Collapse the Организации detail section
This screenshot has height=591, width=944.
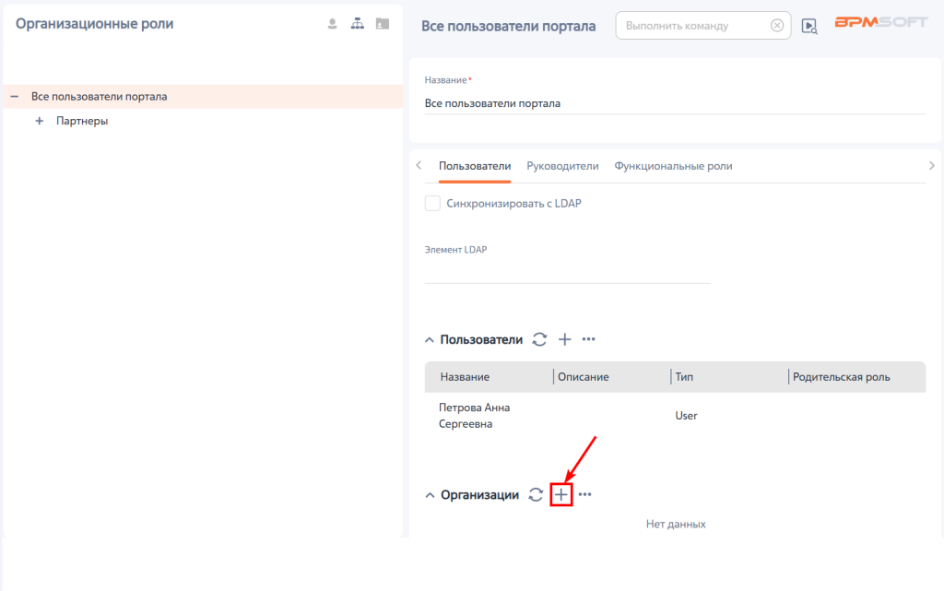point(430,495)
